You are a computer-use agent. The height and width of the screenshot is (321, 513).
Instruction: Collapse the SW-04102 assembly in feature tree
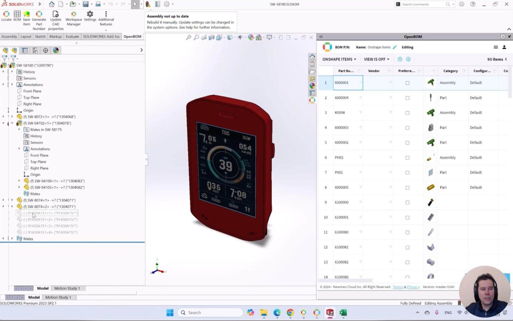point(12,123)
